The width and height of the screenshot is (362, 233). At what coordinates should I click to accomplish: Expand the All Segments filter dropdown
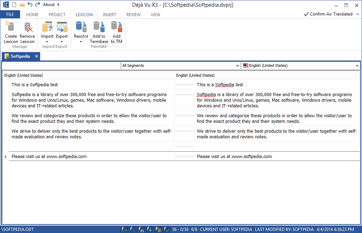point(237,66)
